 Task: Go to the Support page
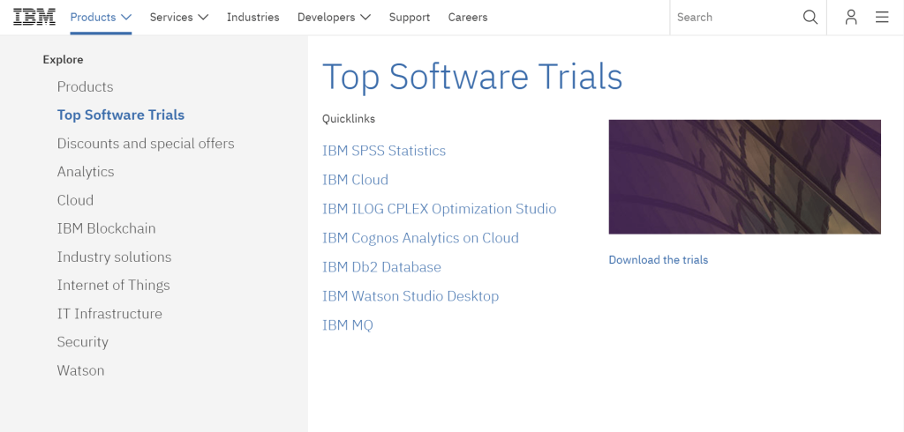410,18
